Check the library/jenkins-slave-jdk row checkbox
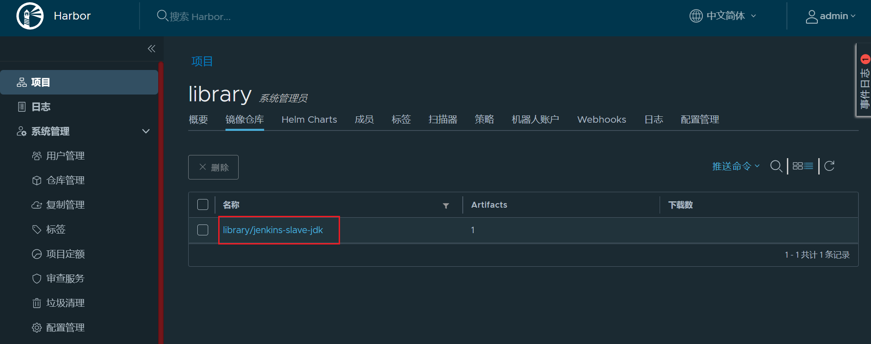 [x=203, y=230]
